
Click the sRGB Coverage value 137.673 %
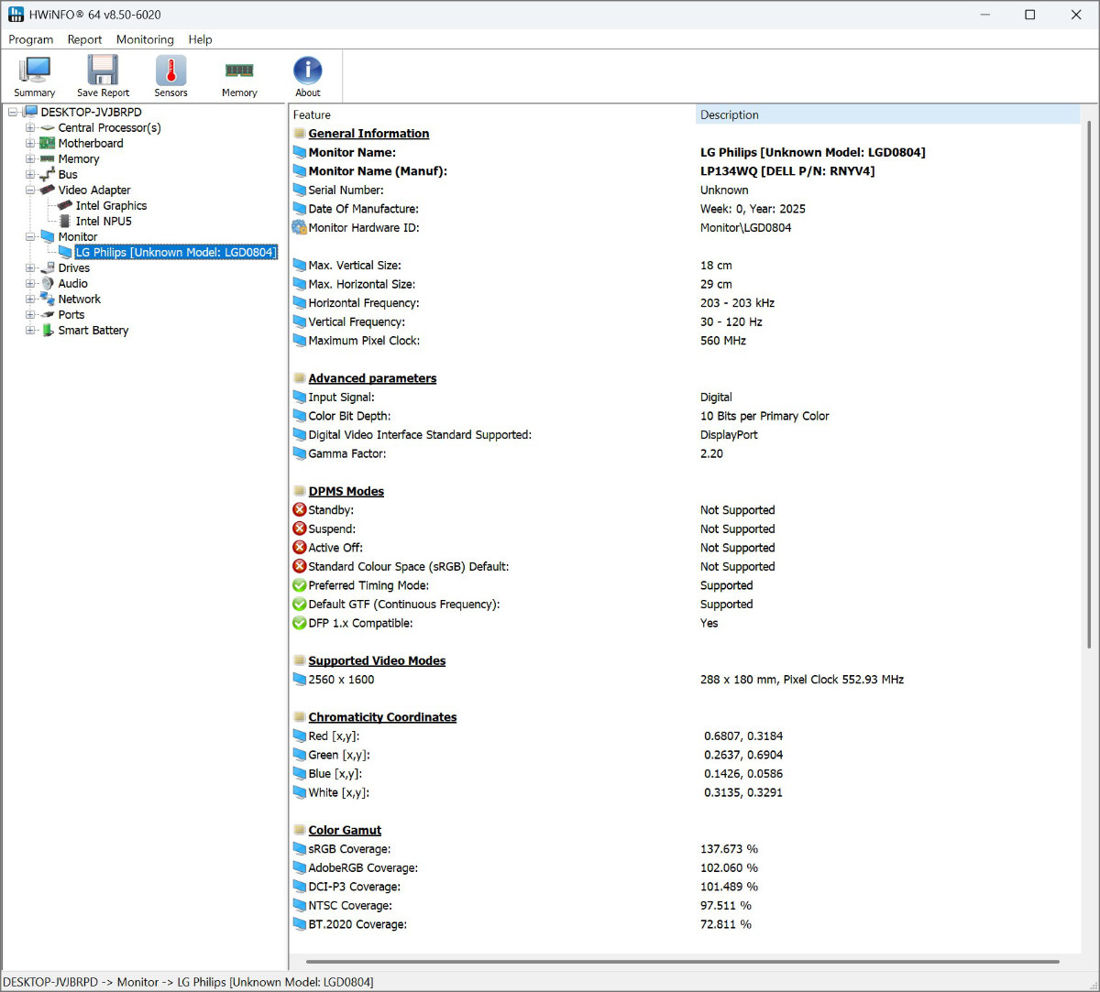[729, 849]
